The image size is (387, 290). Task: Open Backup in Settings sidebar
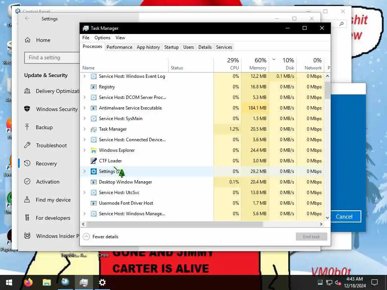click(x=38, y=127)
